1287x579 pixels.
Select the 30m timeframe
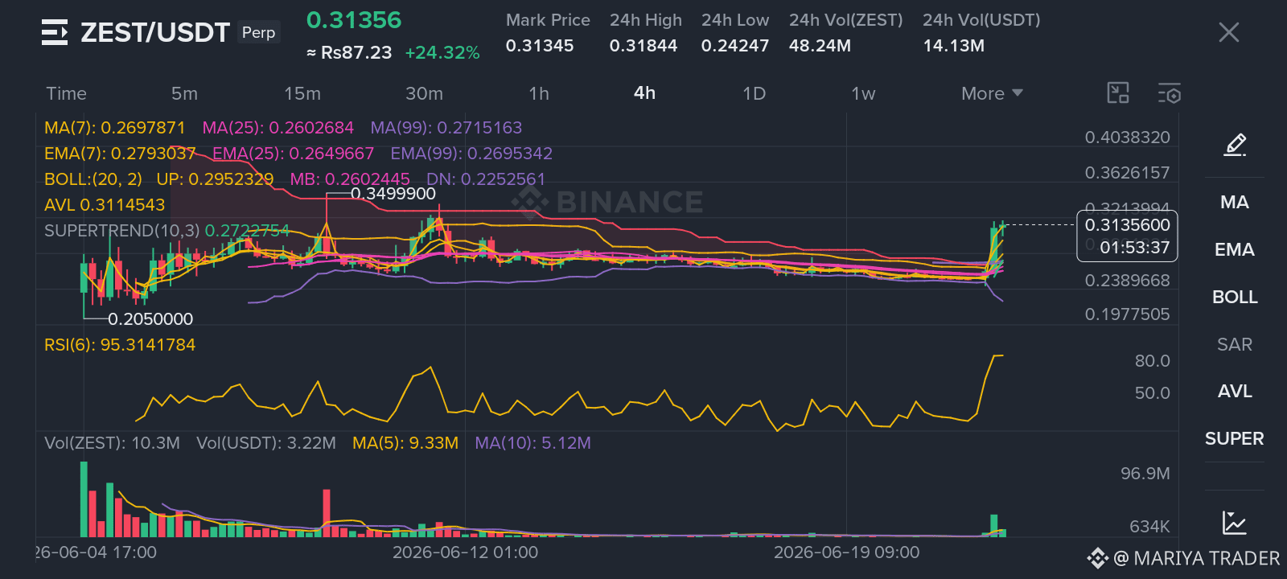tap(424, 93)
